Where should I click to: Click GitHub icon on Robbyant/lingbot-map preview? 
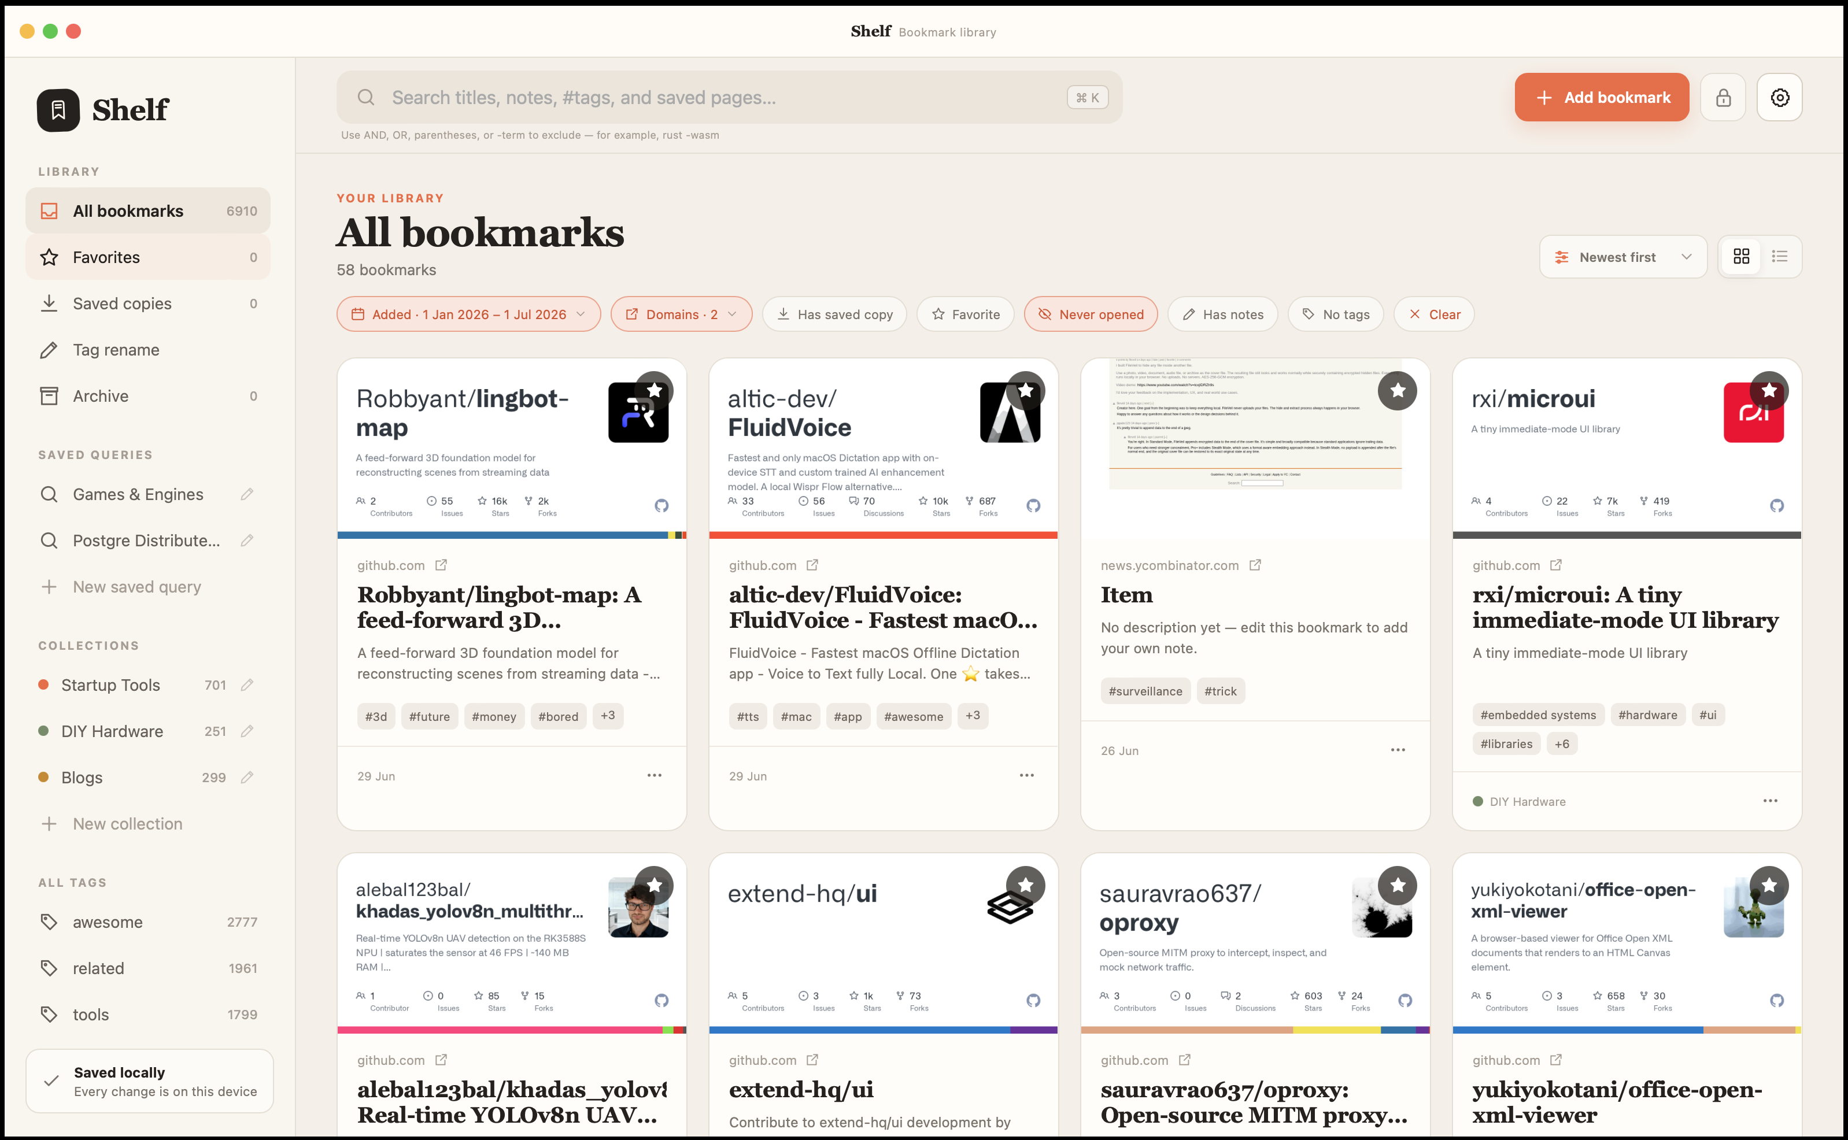pyautogui.click(x=661, y=505)
